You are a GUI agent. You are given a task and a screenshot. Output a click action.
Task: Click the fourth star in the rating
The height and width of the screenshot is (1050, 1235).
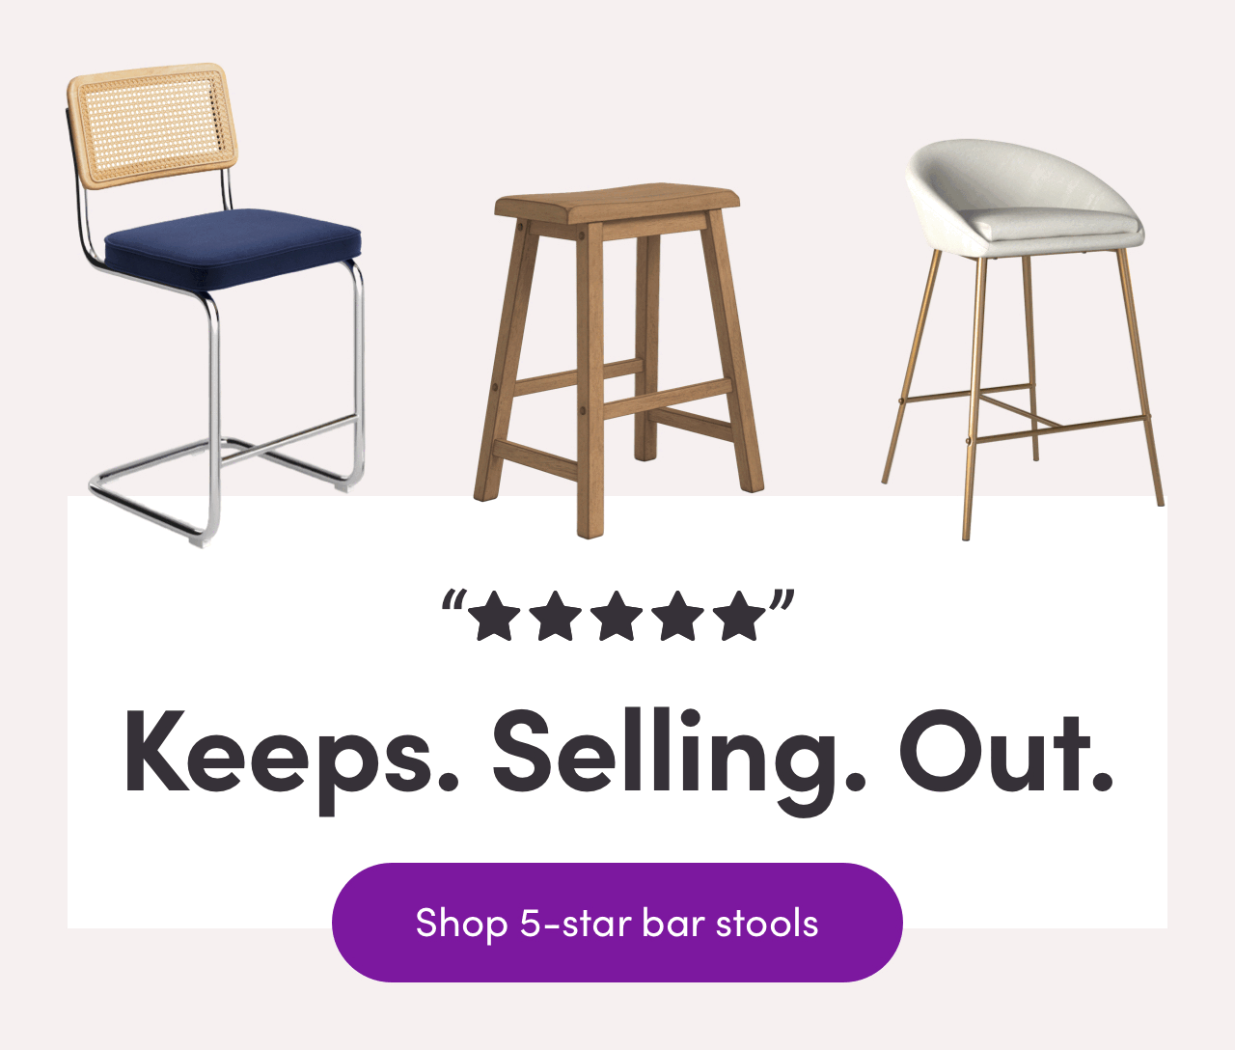tap(677, 618)
